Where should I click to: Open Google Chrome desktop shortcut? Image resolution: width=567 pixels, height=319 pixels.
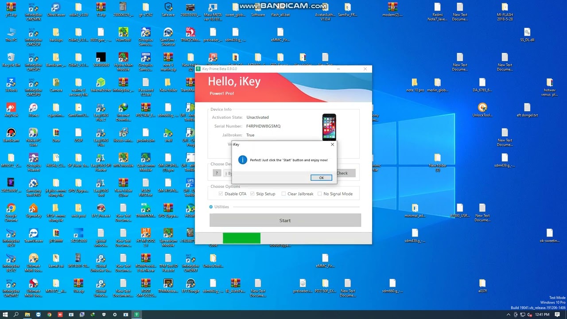11,210
